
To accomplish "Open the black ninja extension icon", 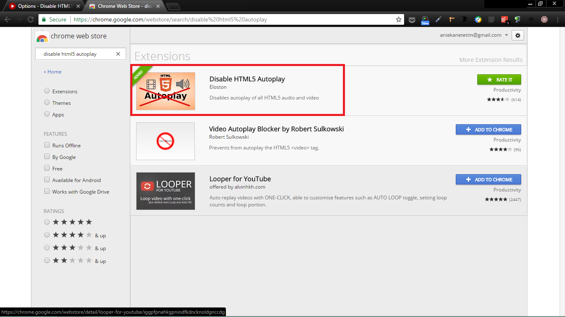I will 465,19.
